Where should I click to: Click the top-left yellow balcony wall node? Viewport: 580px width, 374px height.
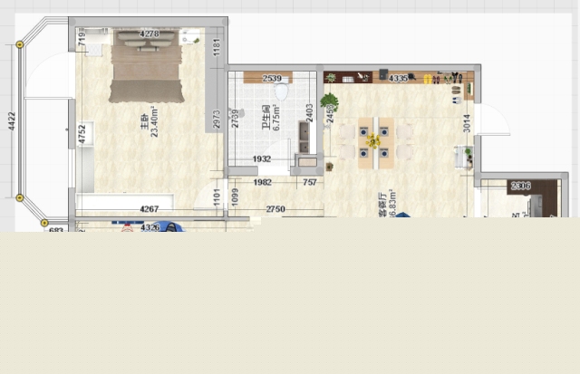tap(19, 43)
